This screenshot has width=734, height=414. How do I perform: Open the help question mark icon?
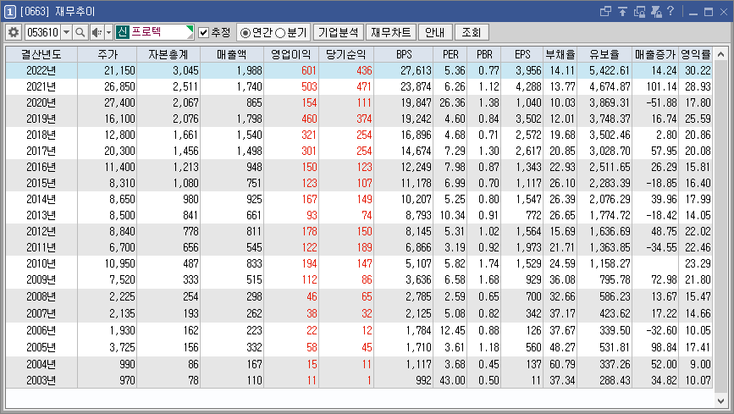671,11
